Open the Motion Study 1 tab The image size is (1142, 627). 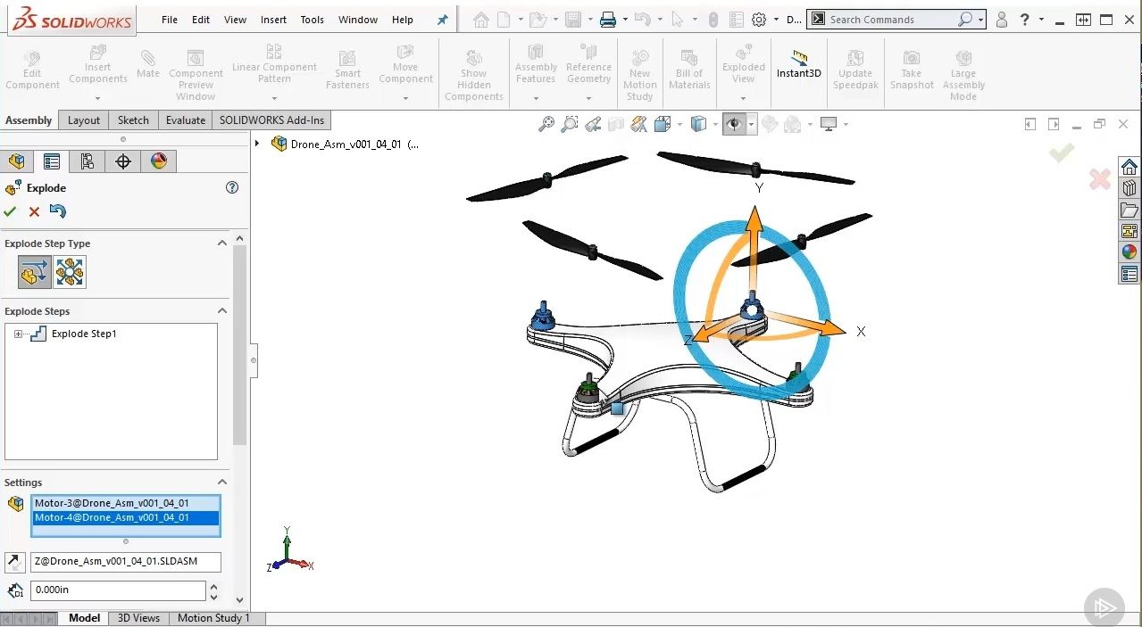coord(213,618)
